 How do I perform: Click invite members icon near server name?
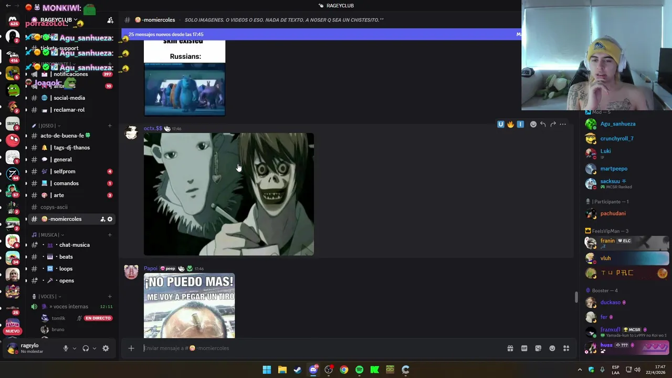coord(110,20)
